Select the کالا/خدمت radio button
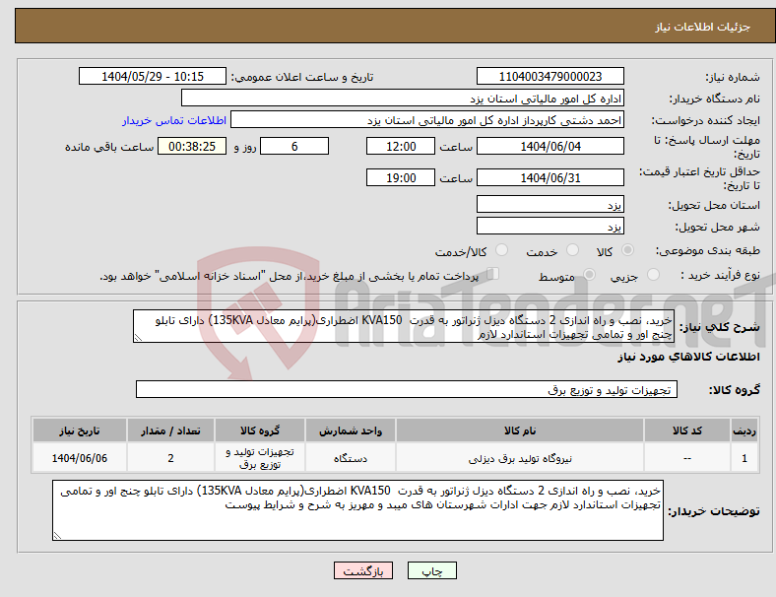 pyautogui.click(x=502, y=250)
